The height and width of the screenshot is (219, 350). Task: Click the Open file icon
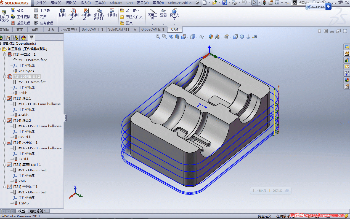[214, 3]
